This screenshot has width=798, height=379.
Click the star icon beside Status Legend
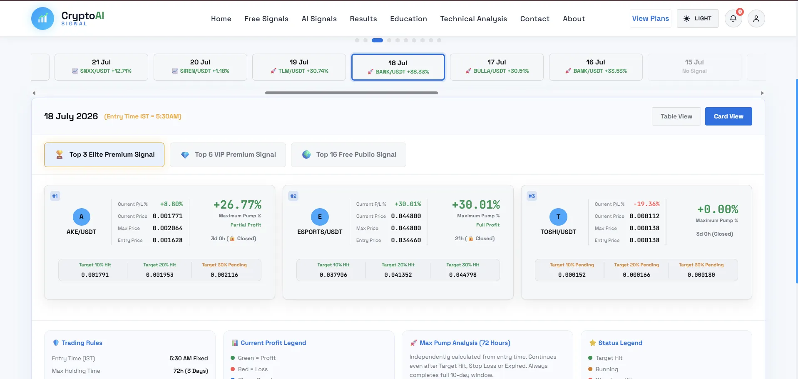click(x=592, y=343)
